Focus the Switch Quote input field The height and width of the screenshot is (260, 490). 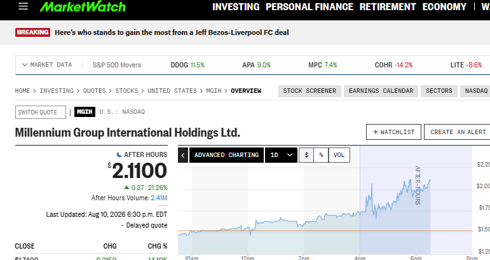click(x=41, y=112)
